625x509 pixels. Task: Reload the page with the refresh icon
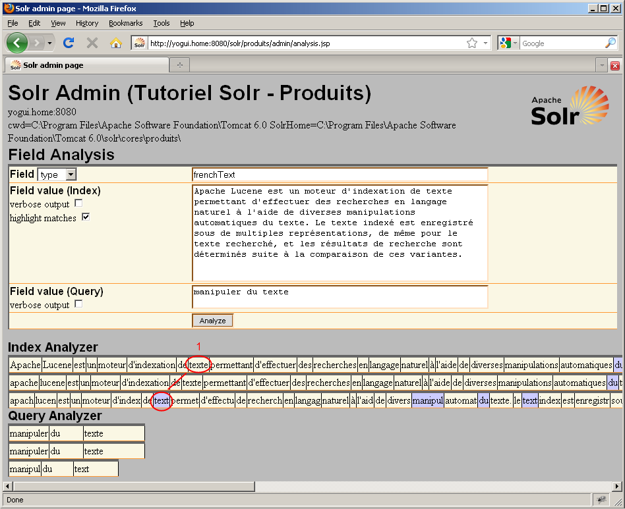point(68,43)
